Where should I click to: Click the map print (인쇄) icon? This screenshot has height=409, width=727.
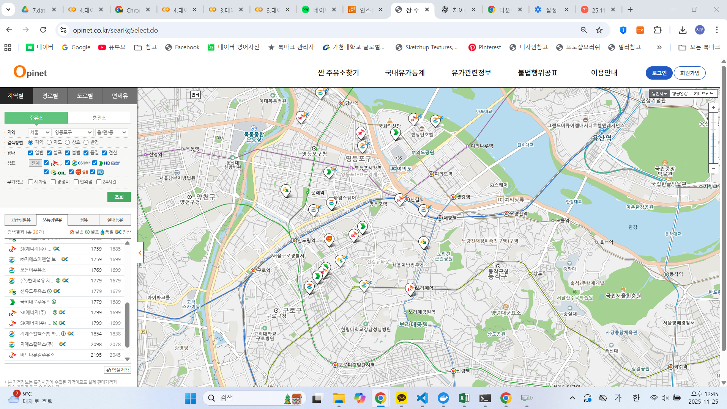pyautogui.click(x=196, y=95)
